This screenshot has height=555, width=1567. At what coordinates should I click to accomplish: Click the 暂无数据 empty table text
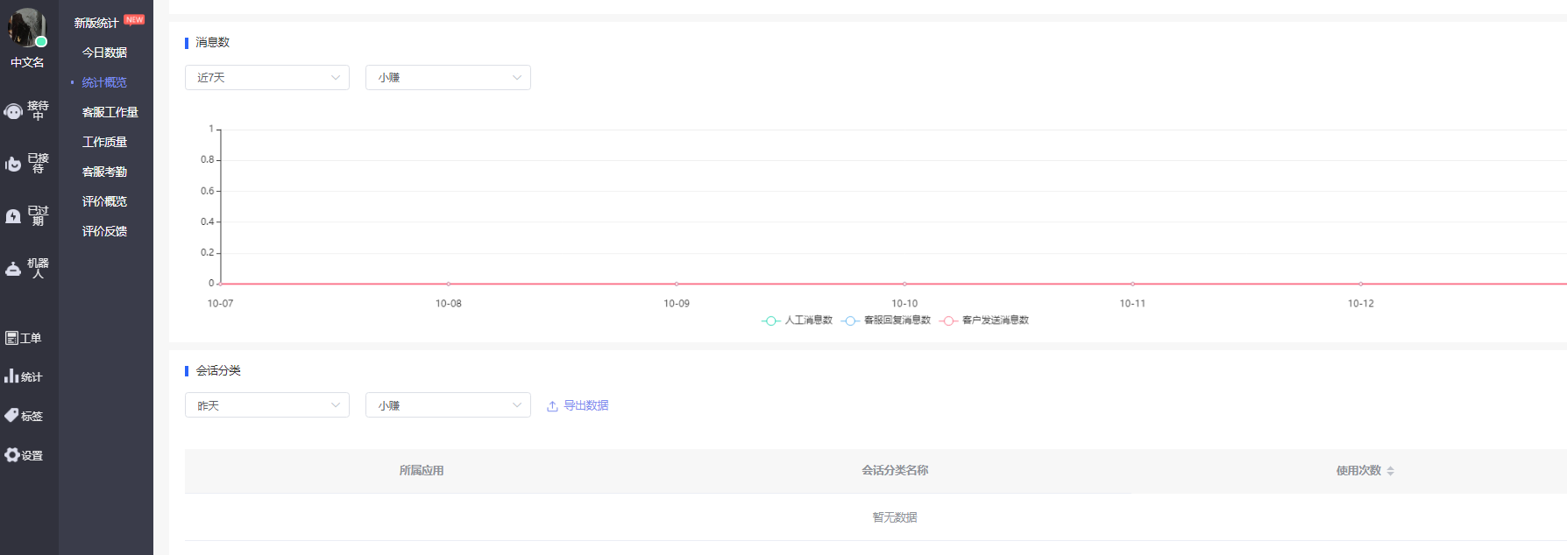(x=895, y=517)
